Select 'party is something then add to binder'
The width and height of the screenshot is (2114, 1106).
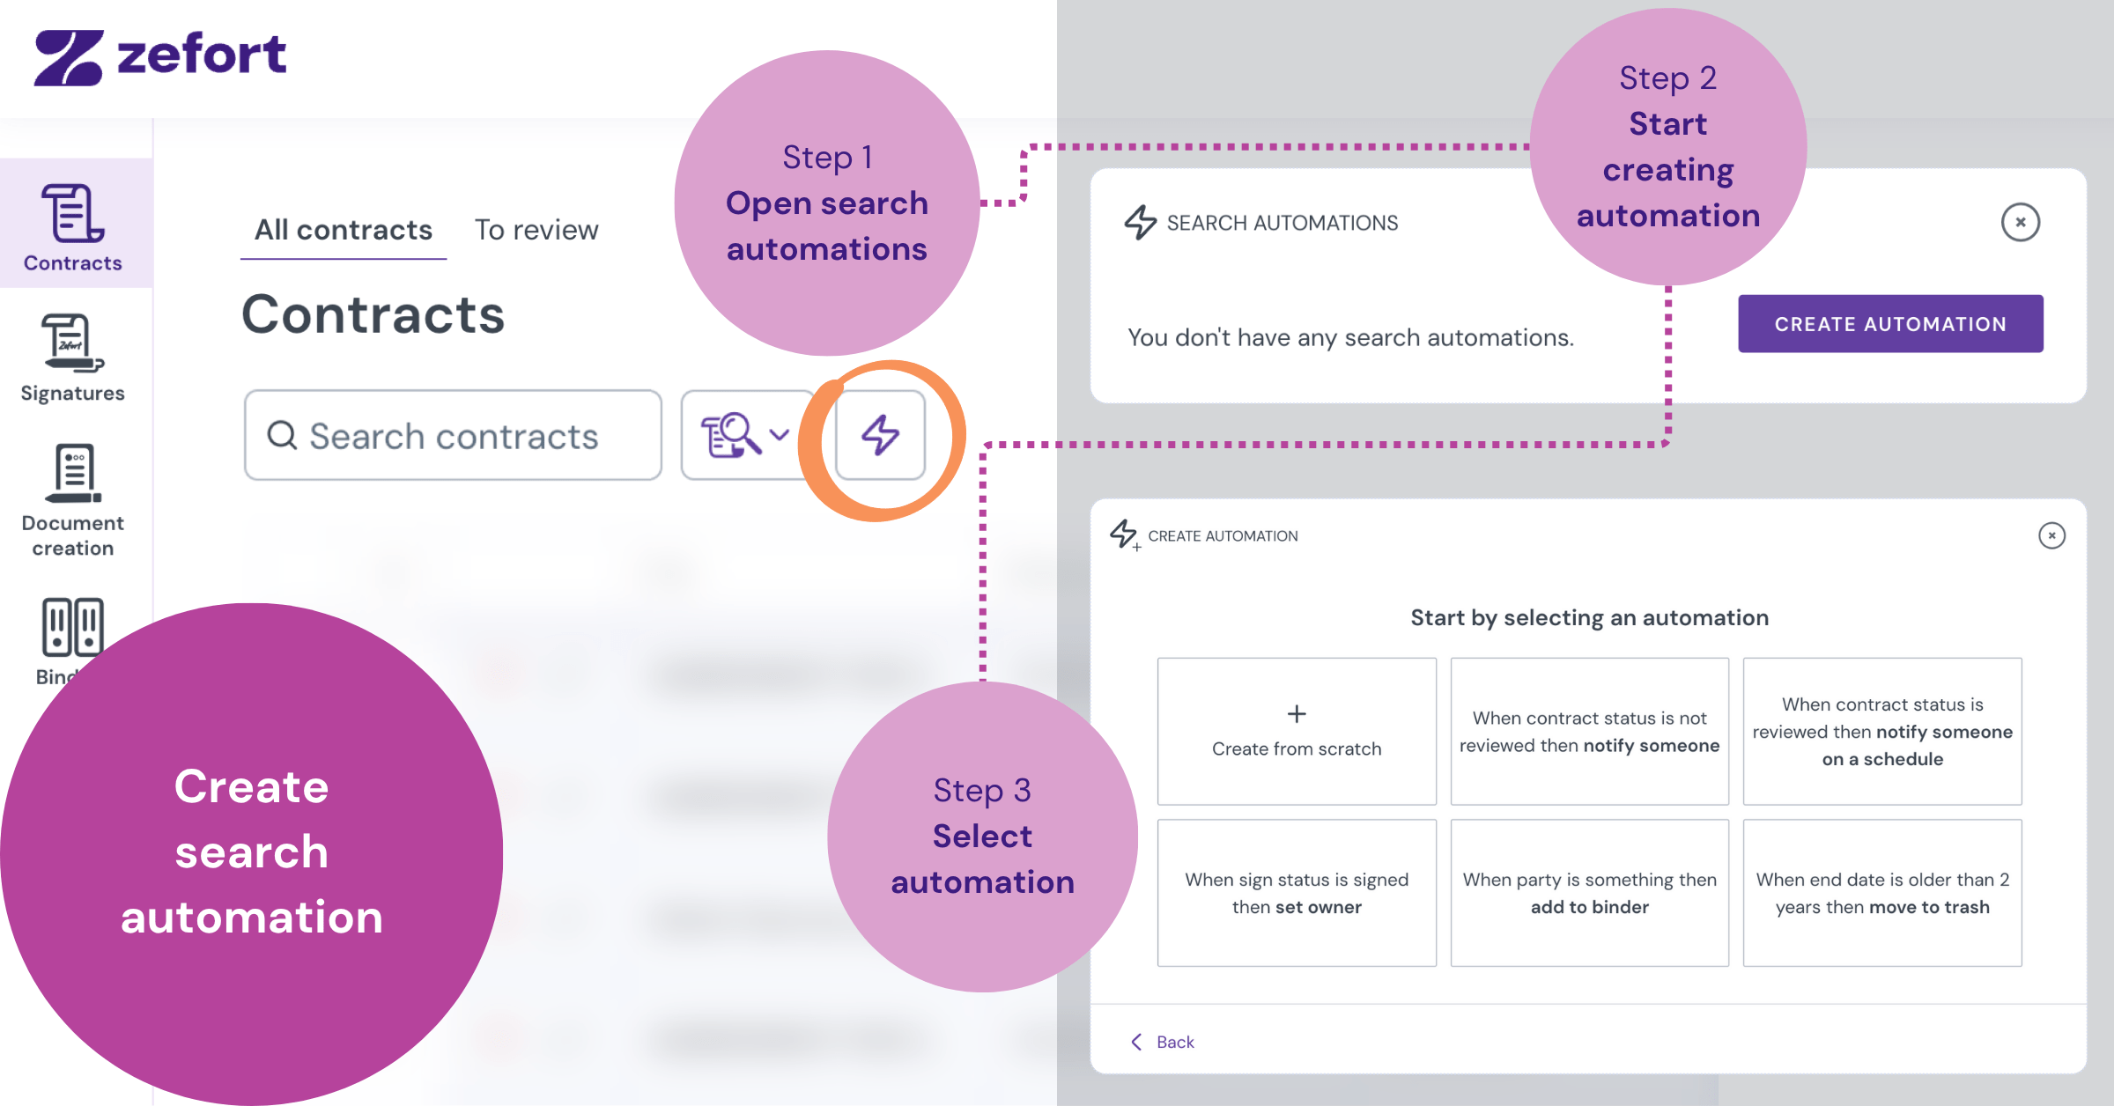click(x=1589, y=893)
